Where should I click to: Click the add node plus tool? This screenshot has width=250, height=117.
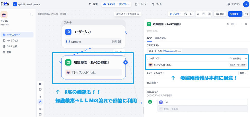coord(40,84)
